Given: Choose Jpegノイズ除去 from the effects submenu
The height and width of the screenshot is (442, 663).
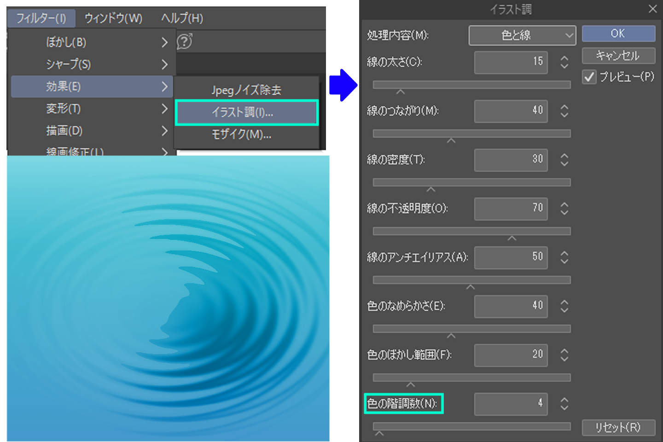Looking at the screenshot, I should point(247,90).
